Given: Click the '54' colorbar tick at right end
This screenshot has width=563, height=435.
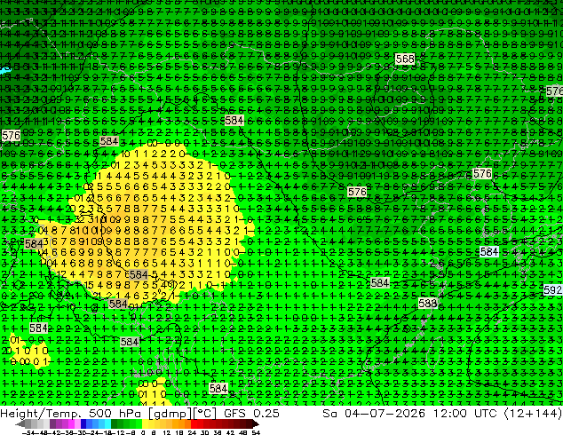Looking at the screenshot, I should pos(256,432).
